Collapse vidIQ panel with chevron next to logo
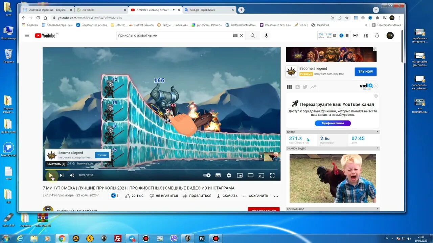433x243 pixels. coord(376,86)
